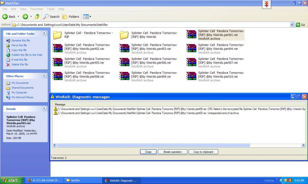The width and height of the screenshot is (308, 184).
Task: Select the part05.rar WinRAR archive icon
Action: tap(58, 62)
